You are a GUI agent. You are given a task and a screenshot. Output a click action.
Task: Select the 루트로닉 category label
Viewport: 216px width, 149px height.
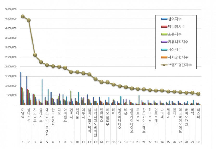[138, 115]
